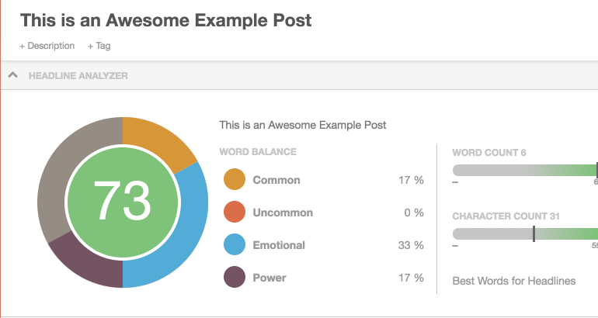
Task: Click the Common 17 % value
Action: tap(411, 180)
